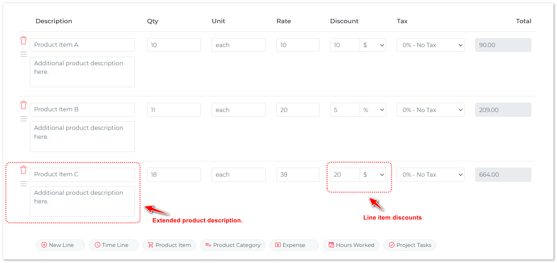Click the plus icon on New Line button
The width and height of the screenshot is (557, 263).
tap(44, 245)
